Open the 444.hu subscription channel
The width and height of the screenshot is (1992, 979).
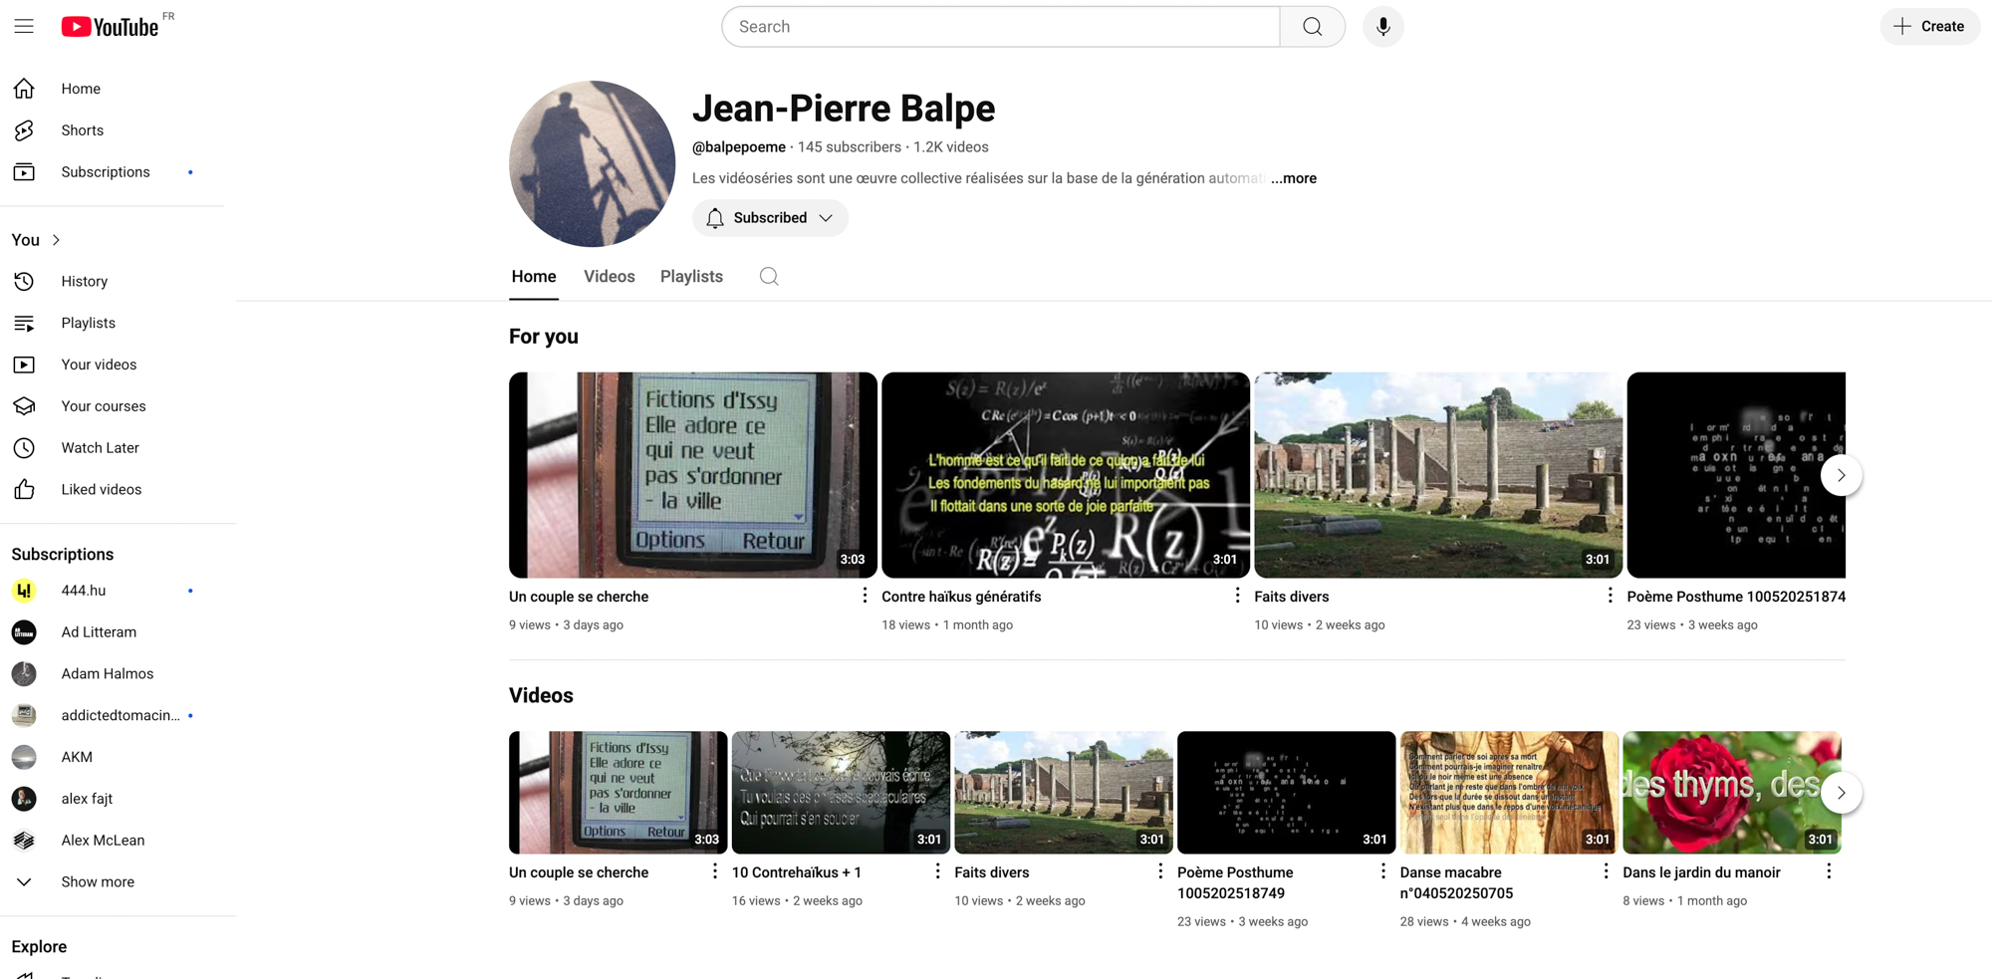tap(83, 591)
